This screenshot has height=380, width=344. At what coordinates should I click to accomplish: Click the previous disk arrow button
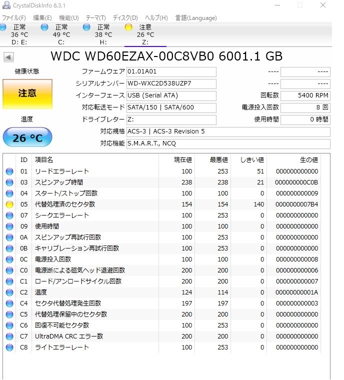[x=8, y=57]
